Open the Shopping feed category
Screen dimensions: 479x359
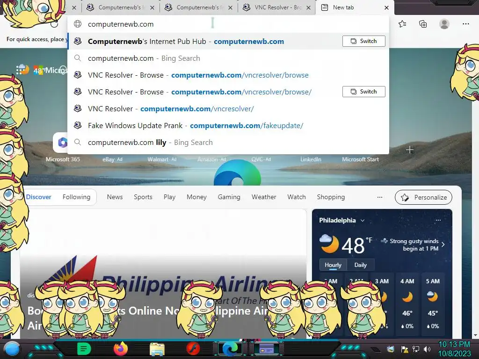[x=331, y=197]
